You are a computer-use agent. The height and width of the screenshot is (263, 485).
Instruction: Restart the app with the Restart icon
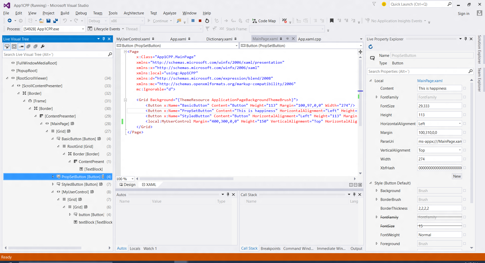(x=207, y=21)
